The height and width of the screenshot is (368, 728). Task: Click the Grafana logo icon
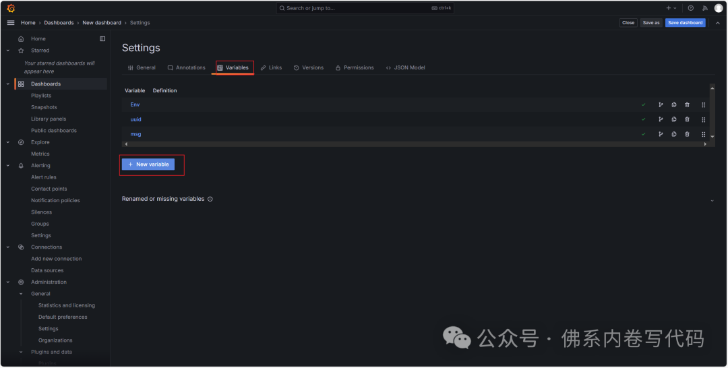11,8
